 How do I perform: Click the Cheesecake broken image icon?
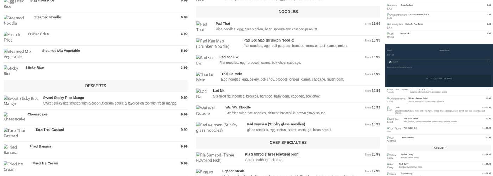14,117
